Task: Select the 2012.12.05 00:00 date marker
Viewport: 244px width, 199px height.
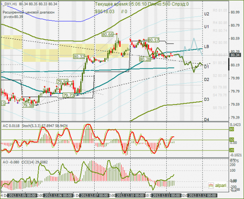Action: 22,195
